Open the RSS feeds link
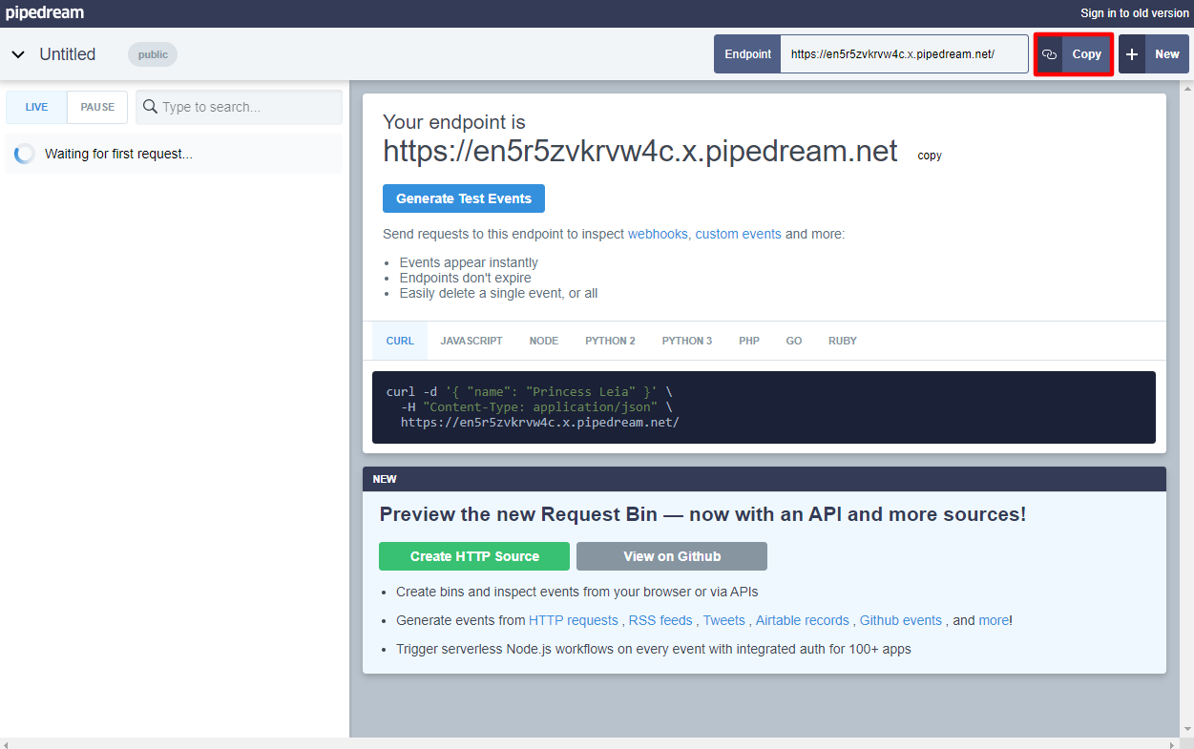 coord(660,620)
